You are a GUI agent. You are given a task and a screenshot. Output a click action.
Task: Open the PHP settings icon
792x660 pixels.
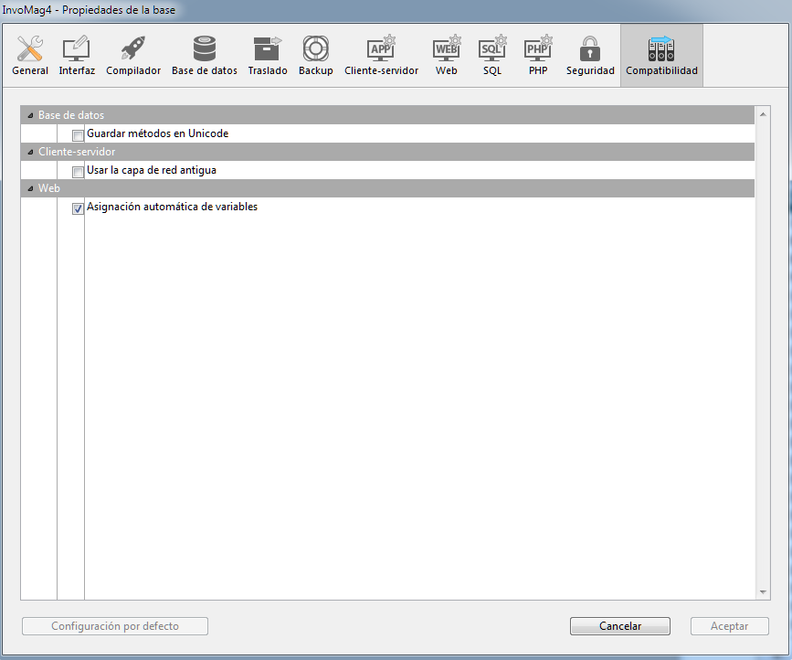(538, 48)
